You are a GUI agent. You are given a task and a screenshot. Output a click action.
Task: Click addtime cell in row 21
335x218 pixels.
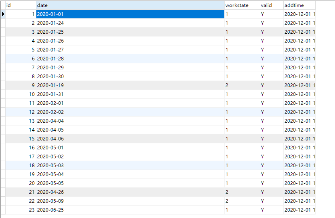pyautogui.click(x=299, y=192)
